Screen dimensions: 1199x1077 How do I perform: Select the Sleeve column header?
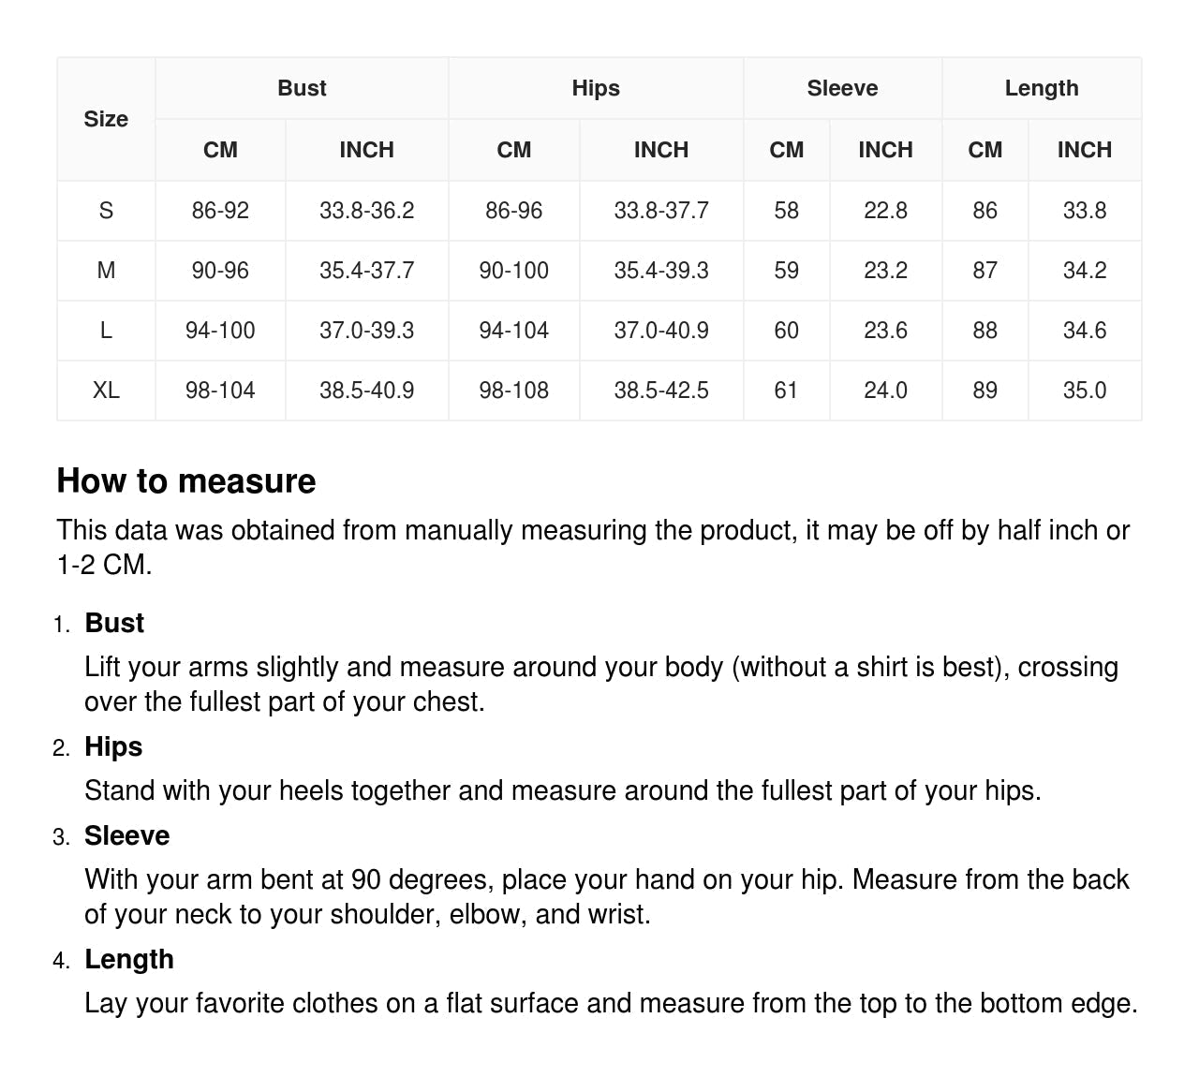842,88
